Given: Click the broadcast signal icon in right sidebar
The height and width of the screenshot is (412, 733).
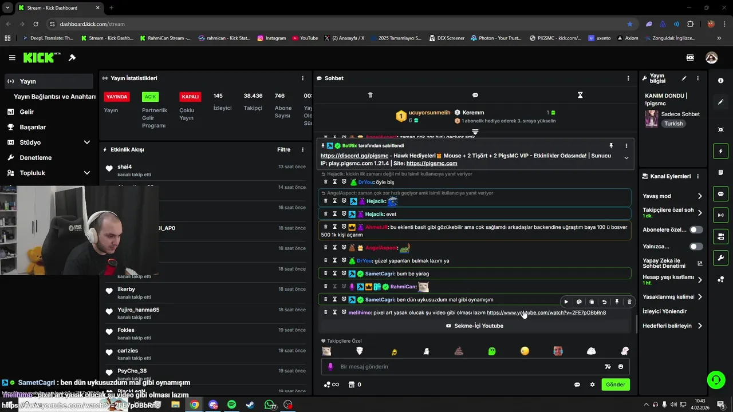Looking at the screenshot, I should (720, 215).
